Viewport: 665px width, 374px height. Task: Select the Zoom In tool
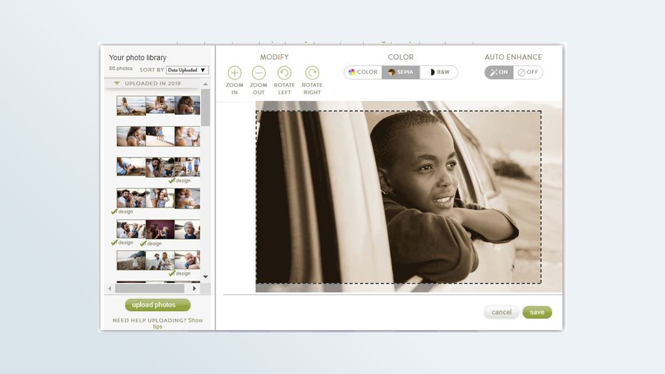tap(234, 74)
